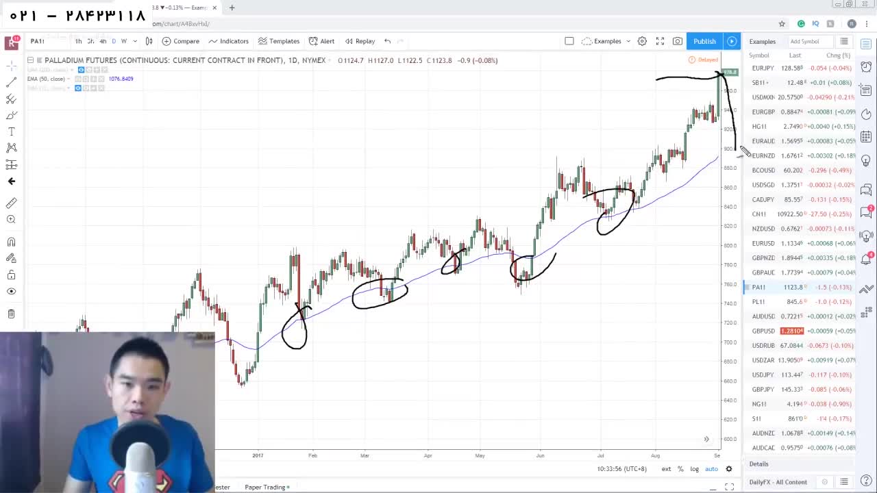
Task: Open indicator Templates menu
Action: (279, 41)
